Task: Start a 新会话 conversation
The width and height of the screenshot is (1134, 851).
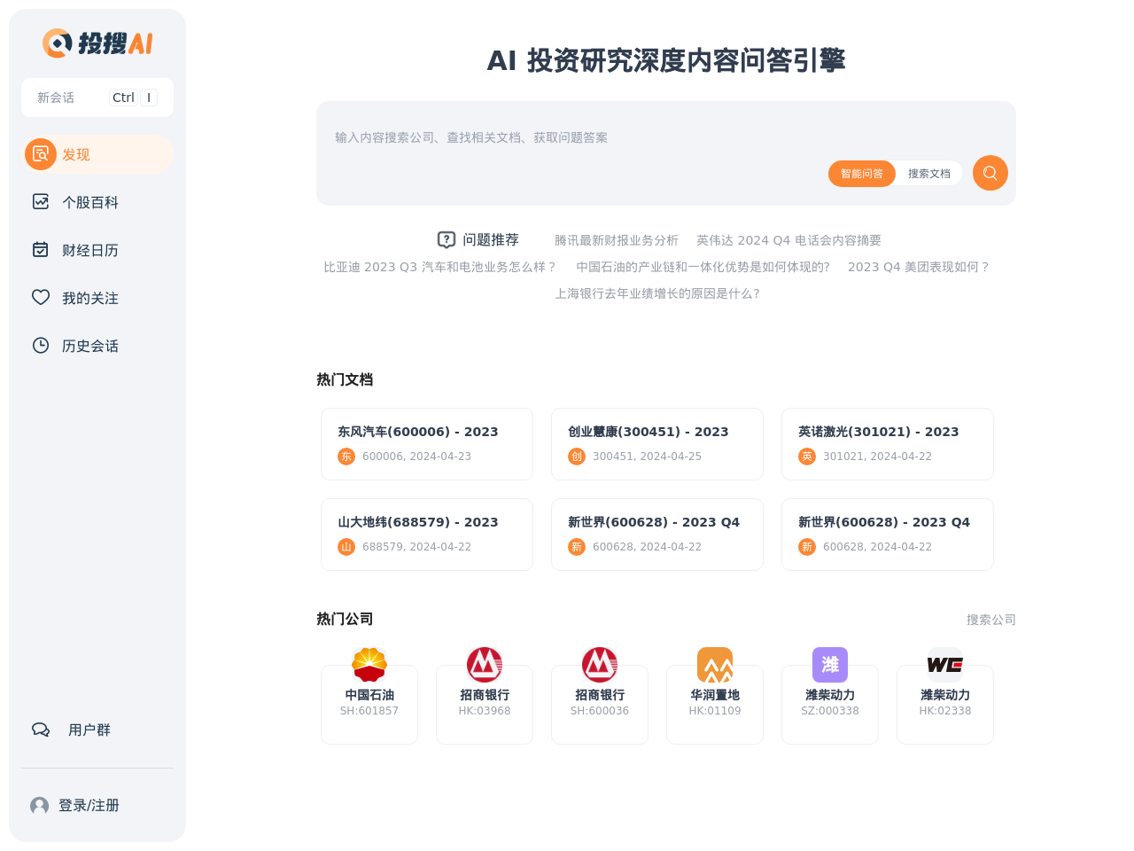Action: click(x=97, y=98)
